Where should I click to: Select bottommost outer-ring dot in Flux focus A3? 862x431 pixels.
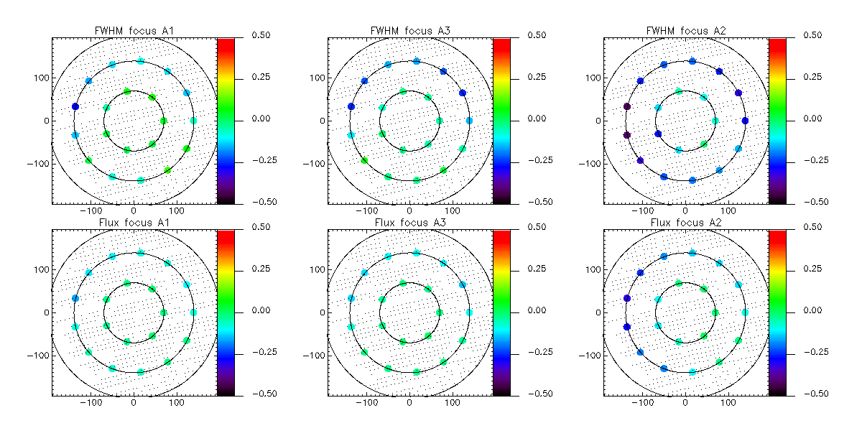point(417,372)
